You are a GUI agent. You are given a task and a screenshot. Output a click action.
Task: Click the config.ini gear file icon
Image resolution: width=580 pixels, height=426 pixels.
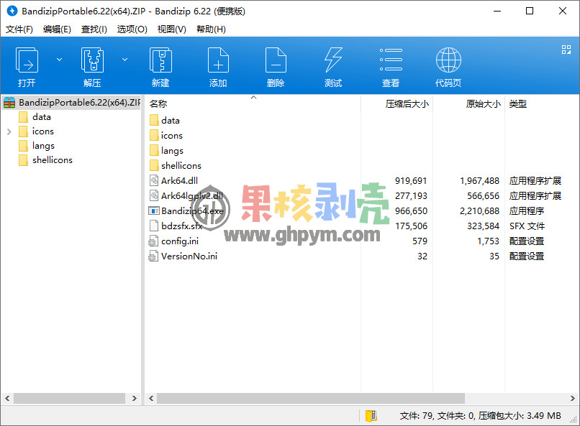pos(153,241)
